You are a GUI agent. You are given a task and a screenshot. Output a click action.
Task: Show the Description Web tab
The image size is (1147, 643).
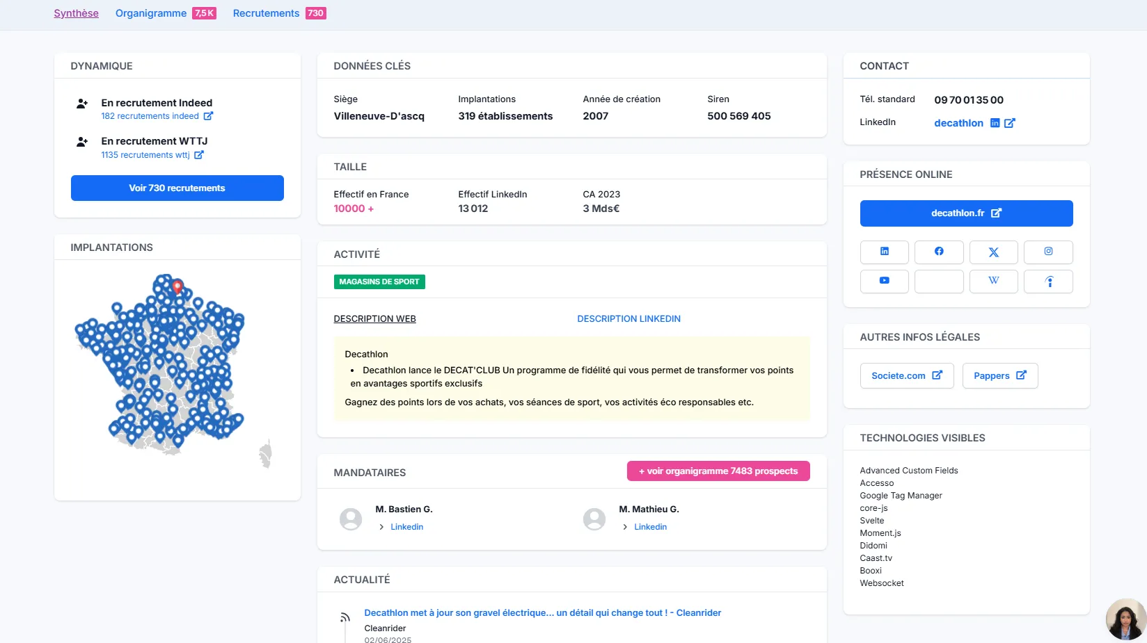coord(374,318)
